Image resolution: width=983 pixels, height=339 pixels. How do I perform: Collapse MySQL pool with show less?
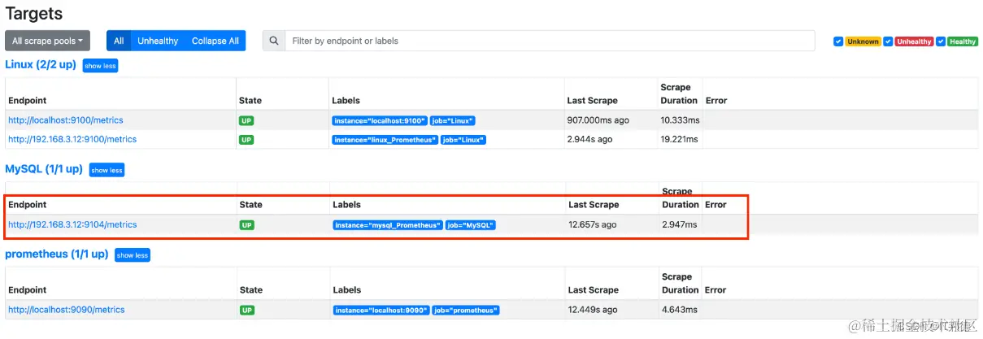click(107, 170)
